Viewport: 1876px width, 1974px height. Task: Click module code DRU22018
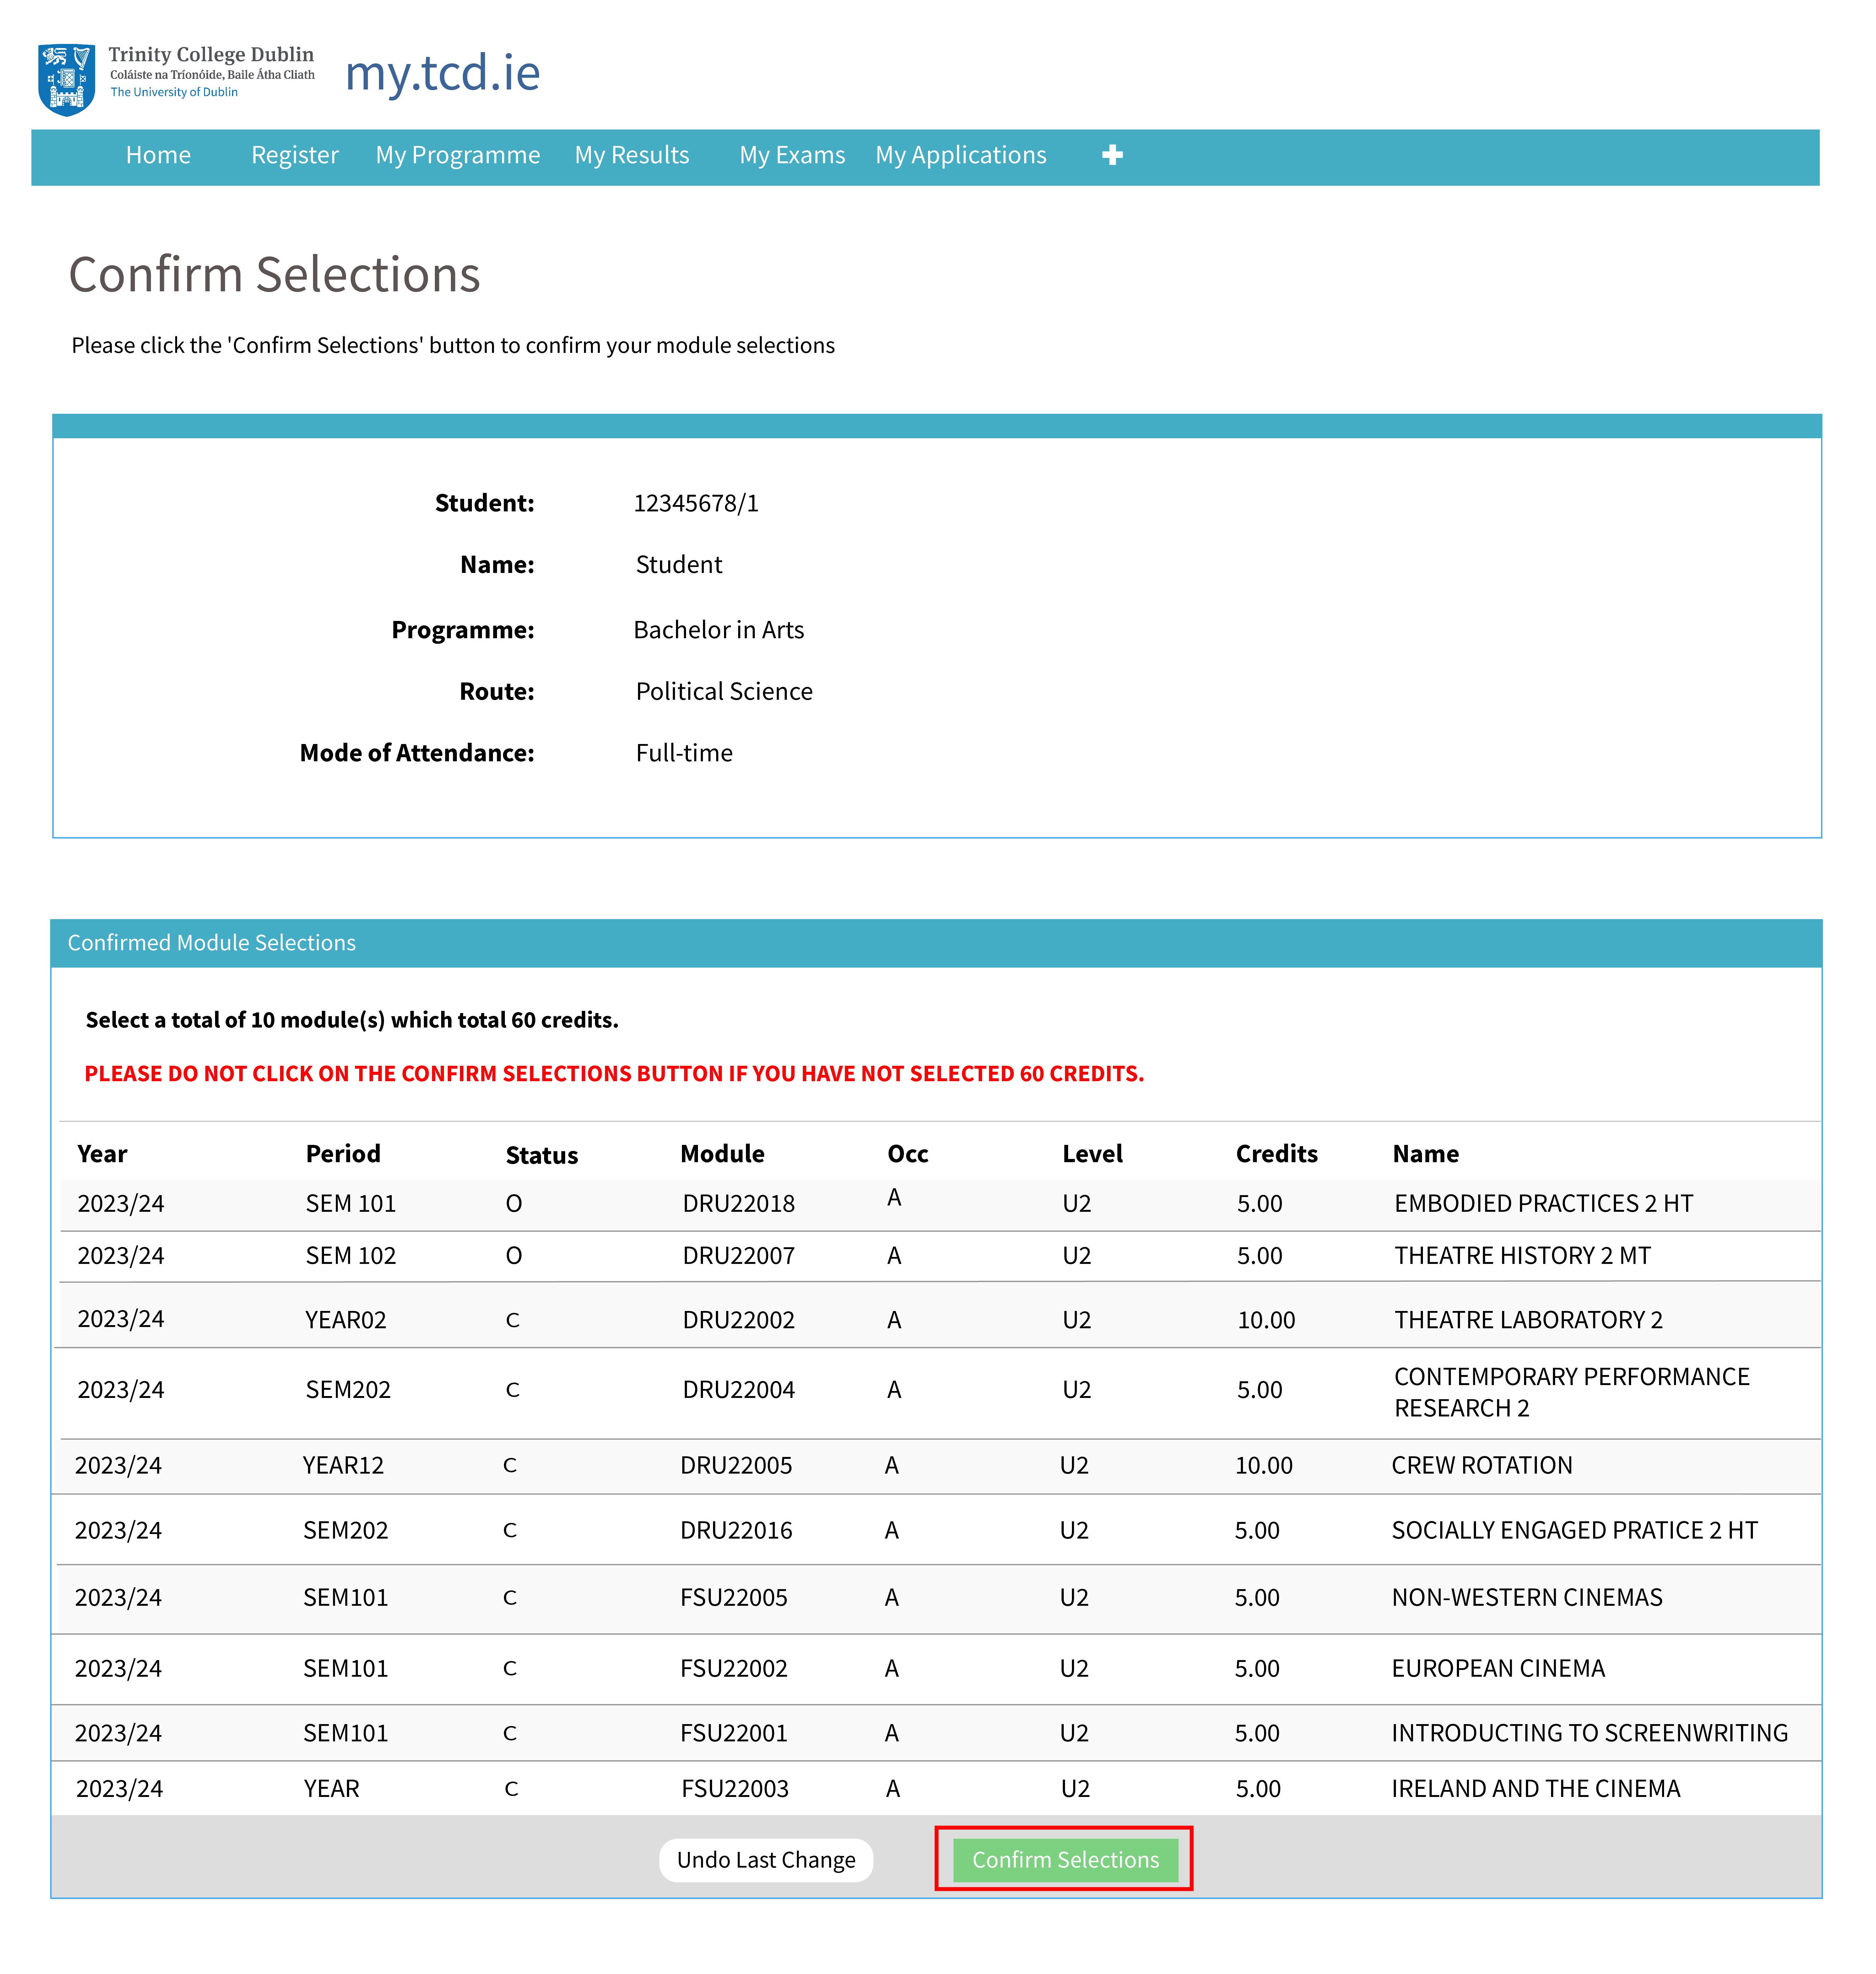pyautogui.click(x=739, y=1204)
